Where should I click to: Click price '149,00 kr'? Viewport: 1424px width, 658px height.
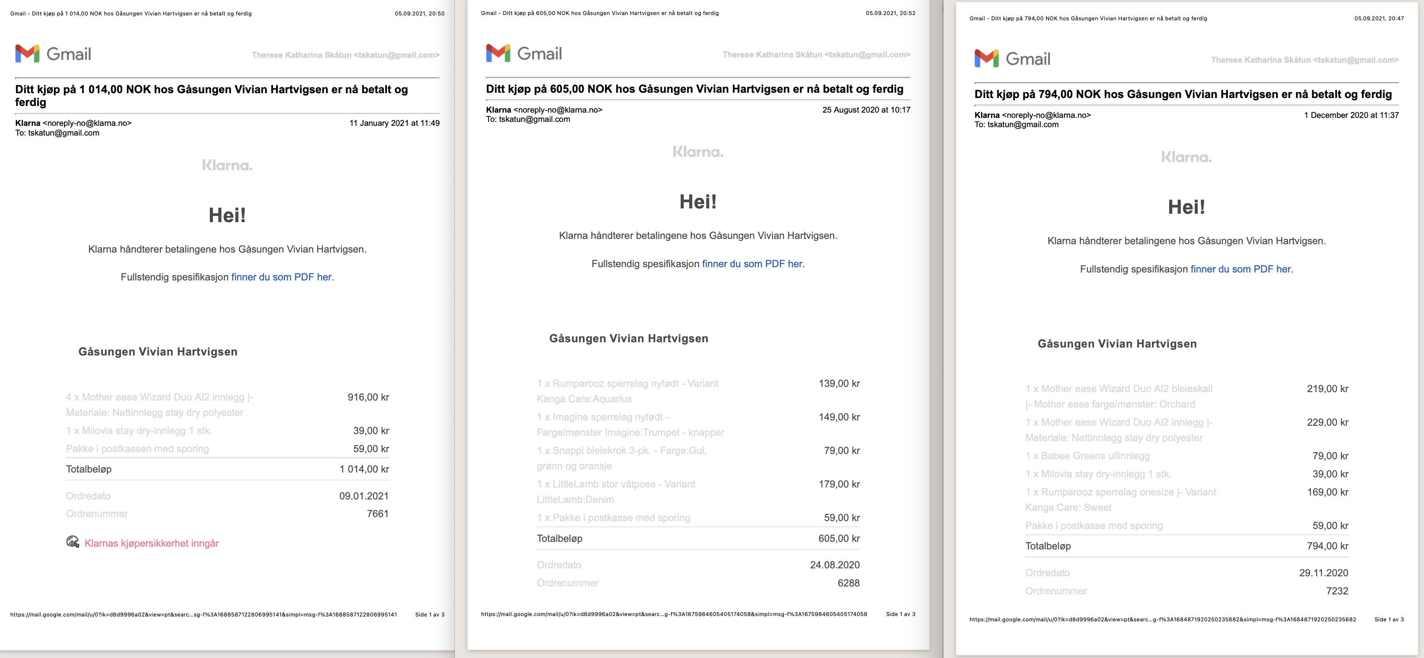pos(839,417)
